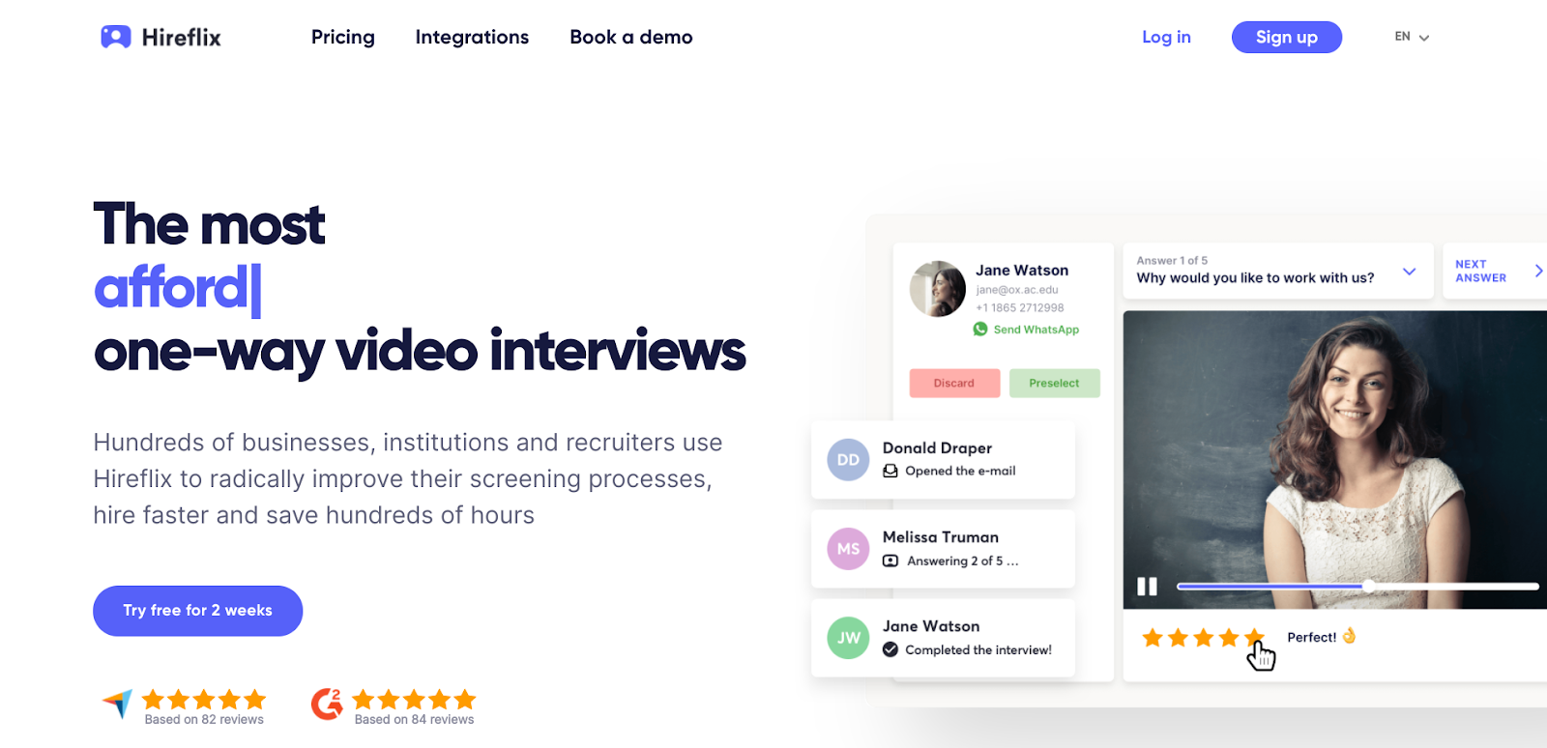The width and height of the screenshot is (1547, 748).
Task: Pause the interview video
Action: click(1148, 587)
